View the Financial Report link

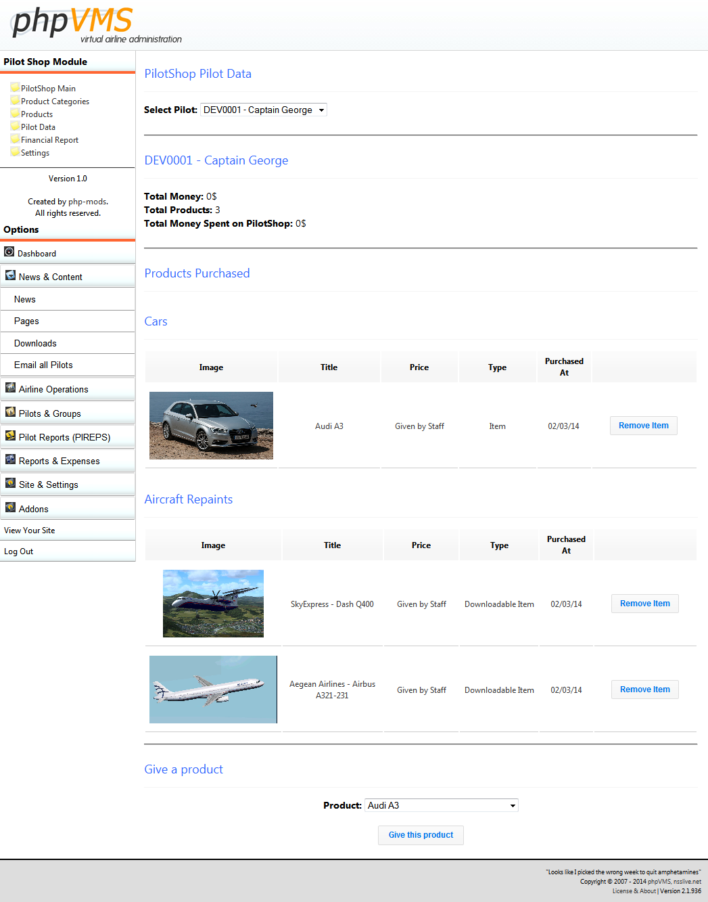(x=49, y=140)
